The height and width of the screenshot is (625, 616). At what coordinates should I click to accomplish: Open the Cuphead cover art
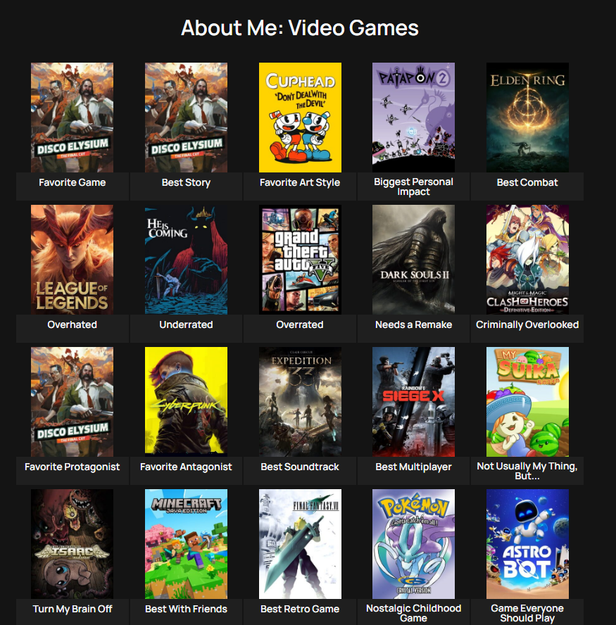[x=300, y=117]
